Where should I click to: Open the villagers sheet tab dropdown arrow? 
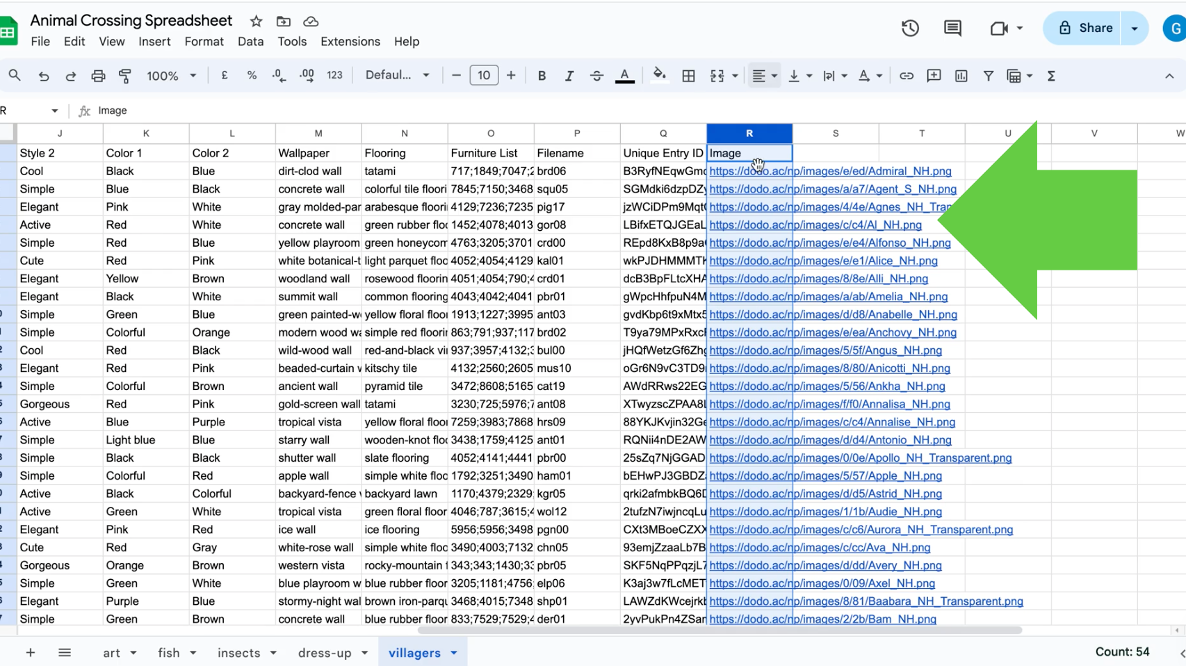(454, 653)
